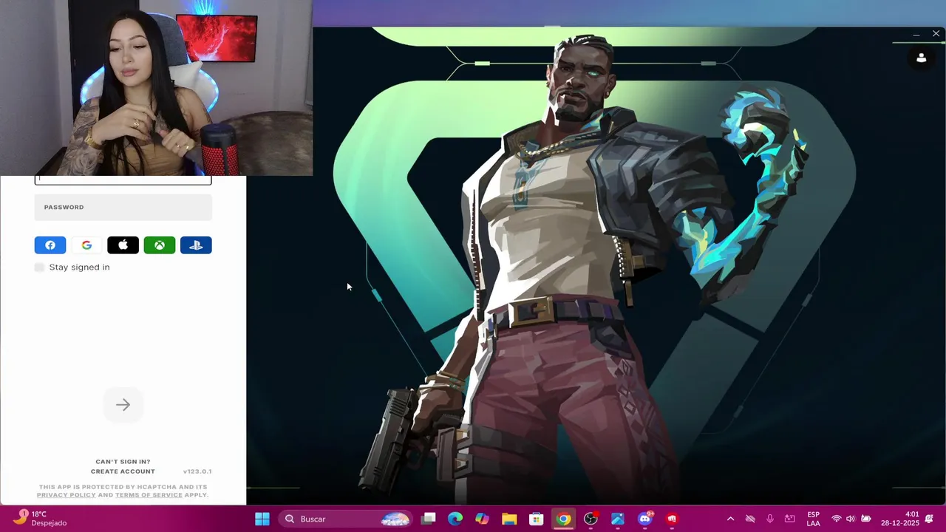Switch to Google Chrome on the taskbar
The width and height of the screenshot is (946, 532).
pos(563,519)
